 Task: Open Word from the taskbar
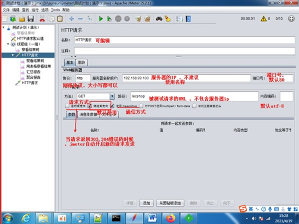pos(152,218)
